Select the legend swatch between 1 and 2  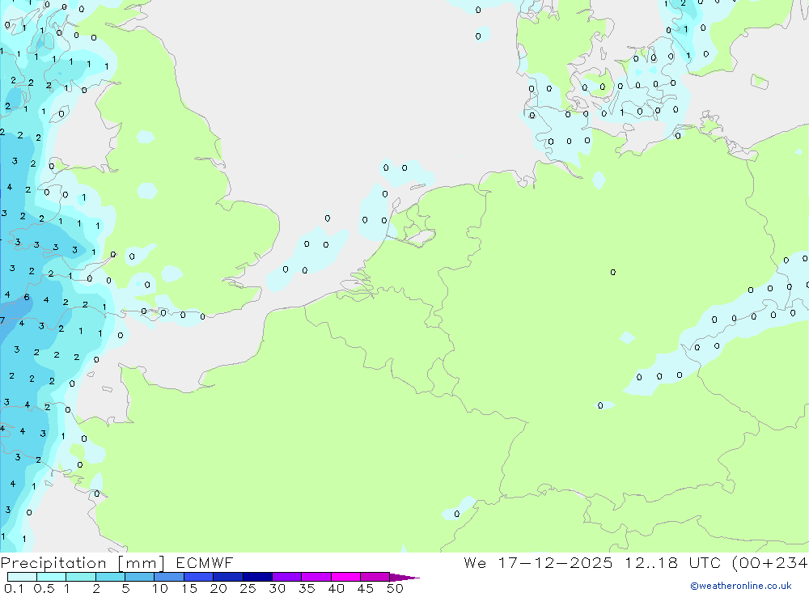(x=81, y=577)
